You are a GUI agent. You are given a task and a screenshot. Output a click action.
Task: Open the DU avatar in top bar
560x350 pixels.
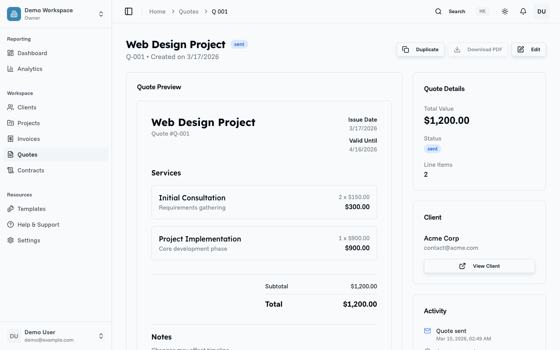[542, 11]
